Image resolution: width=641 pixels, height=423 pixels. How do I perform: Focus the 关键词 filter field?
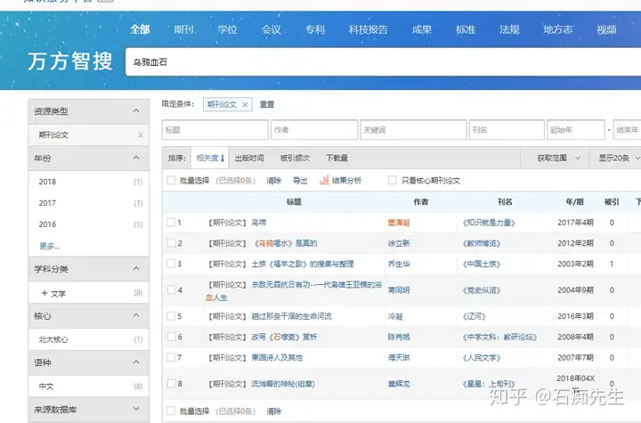(413, 130)
